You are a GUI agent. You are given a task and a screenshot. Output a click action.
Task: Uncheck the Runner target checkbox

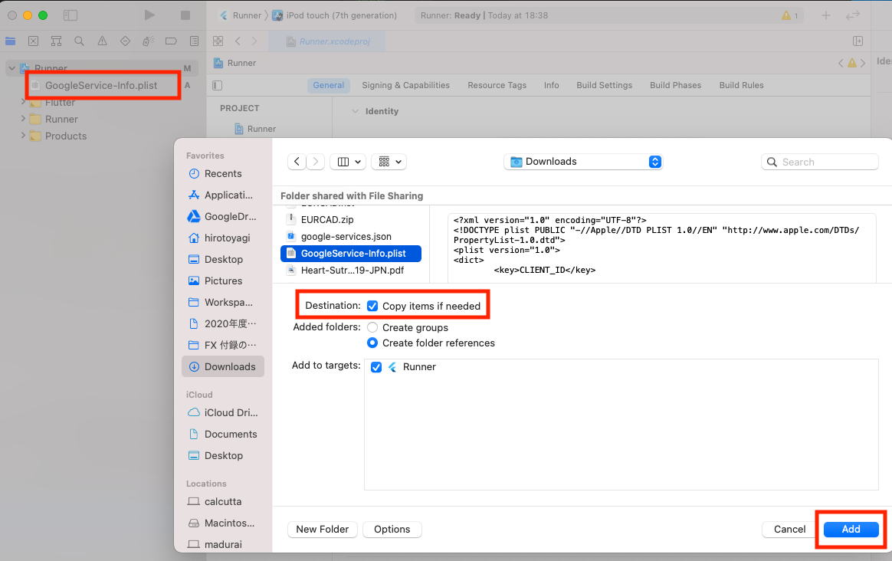[376, 367]
